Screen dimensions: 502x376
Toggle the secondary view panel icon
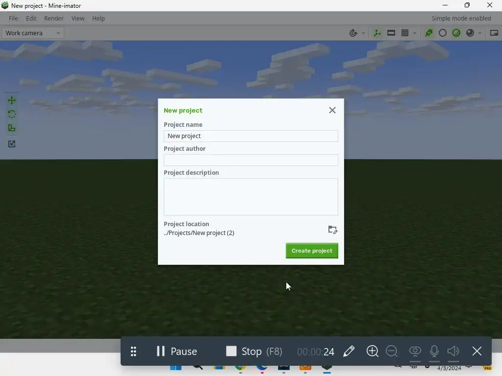tap(494, 33)
